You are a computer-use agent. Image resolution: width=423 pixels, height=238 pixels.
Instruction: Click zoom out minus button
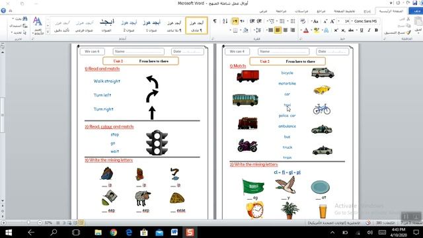click(40, 223)
